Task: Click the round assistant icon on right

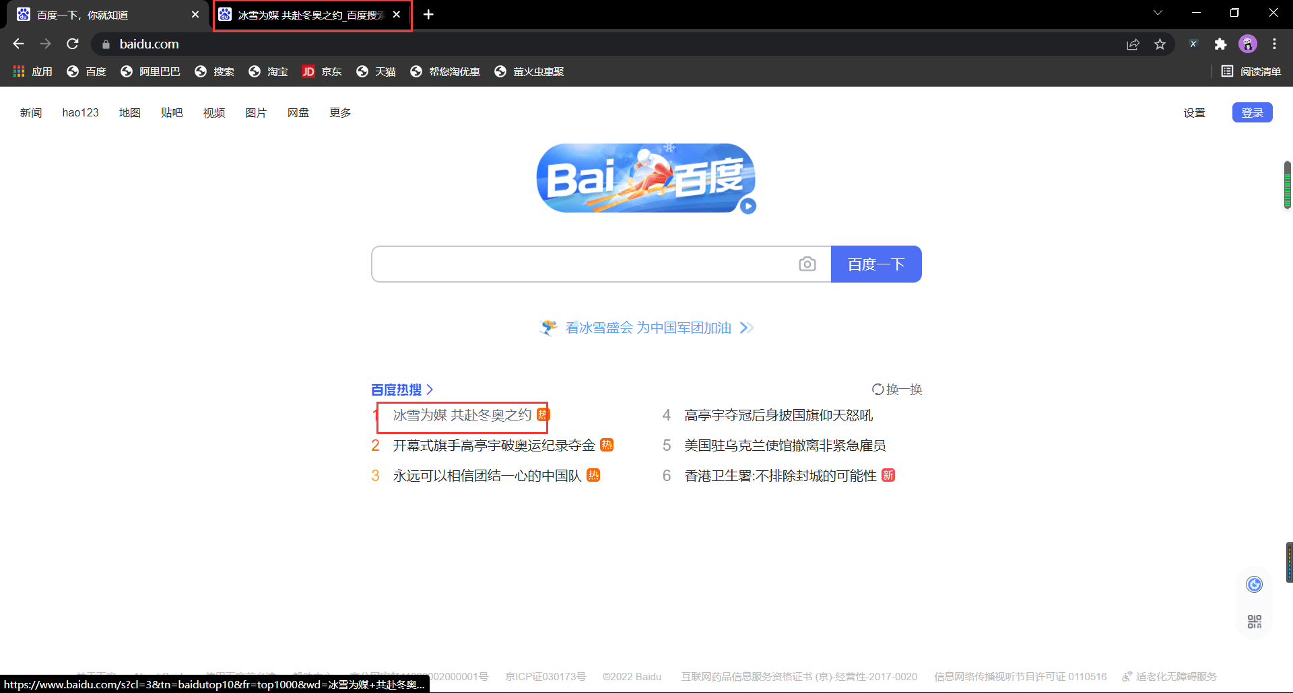Action: 1254,585
